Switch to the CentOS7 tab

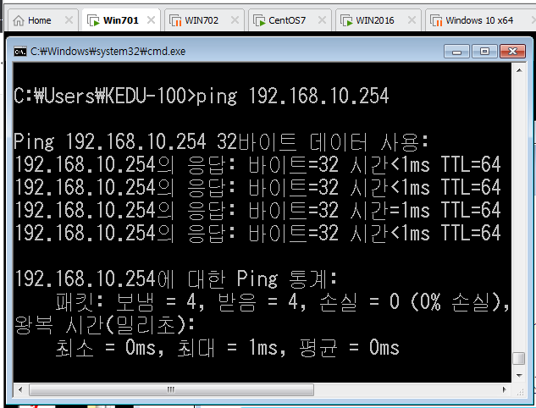[x=290, y=20]
